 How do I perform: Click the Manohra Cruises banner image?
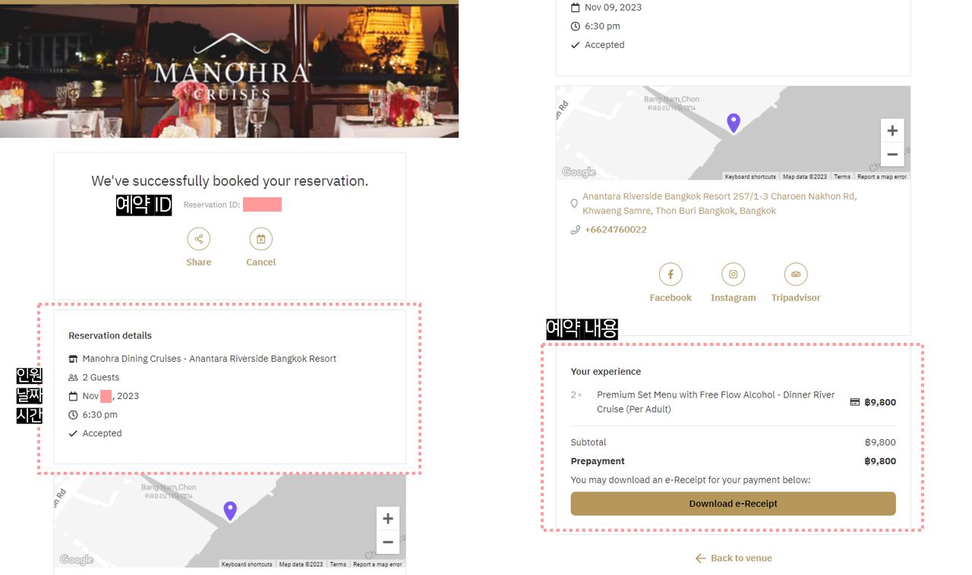tap(229, 71)
